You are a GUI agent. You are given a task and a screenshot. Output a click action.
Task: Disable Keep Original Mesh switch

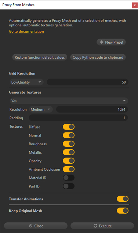(x=123, y=211)
